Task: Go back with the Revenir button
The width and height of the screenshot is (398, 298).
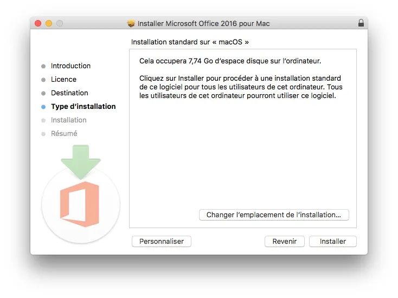Action: 284,241
